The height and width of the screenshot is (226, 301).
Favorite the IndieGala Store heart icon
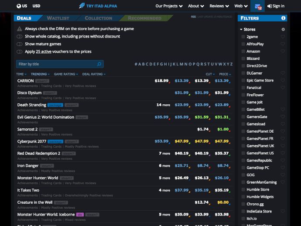pyautogui.click(x=283, y=212)
